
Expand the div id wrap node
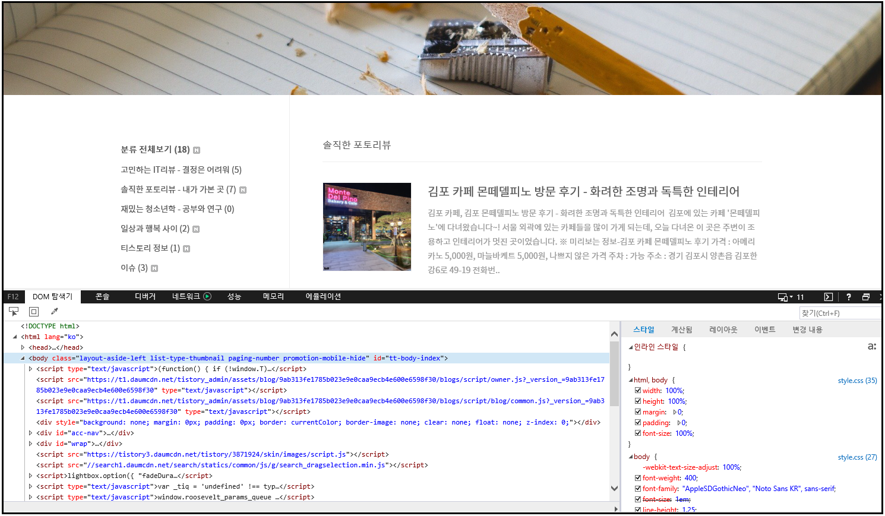tap(30, 444)
